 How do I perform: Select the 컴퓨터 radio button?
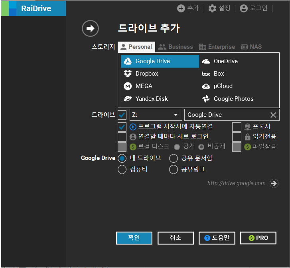(x=122, y=170)
